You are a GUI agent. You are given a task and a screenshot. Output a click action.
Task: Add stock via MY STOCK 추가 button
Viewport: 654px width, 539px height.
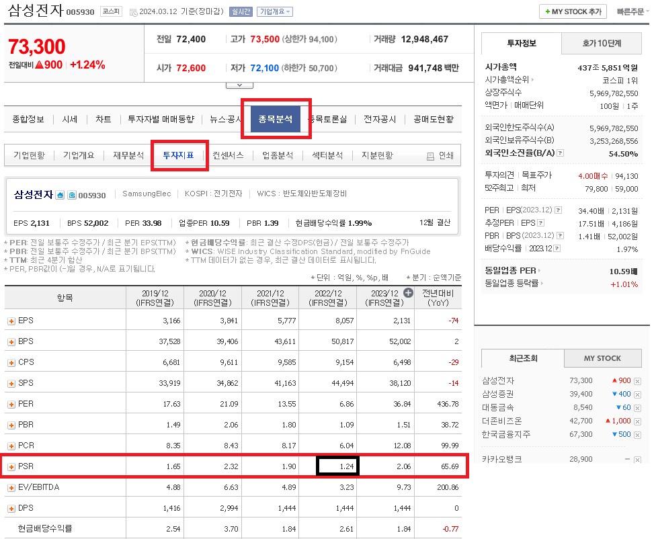573,11
